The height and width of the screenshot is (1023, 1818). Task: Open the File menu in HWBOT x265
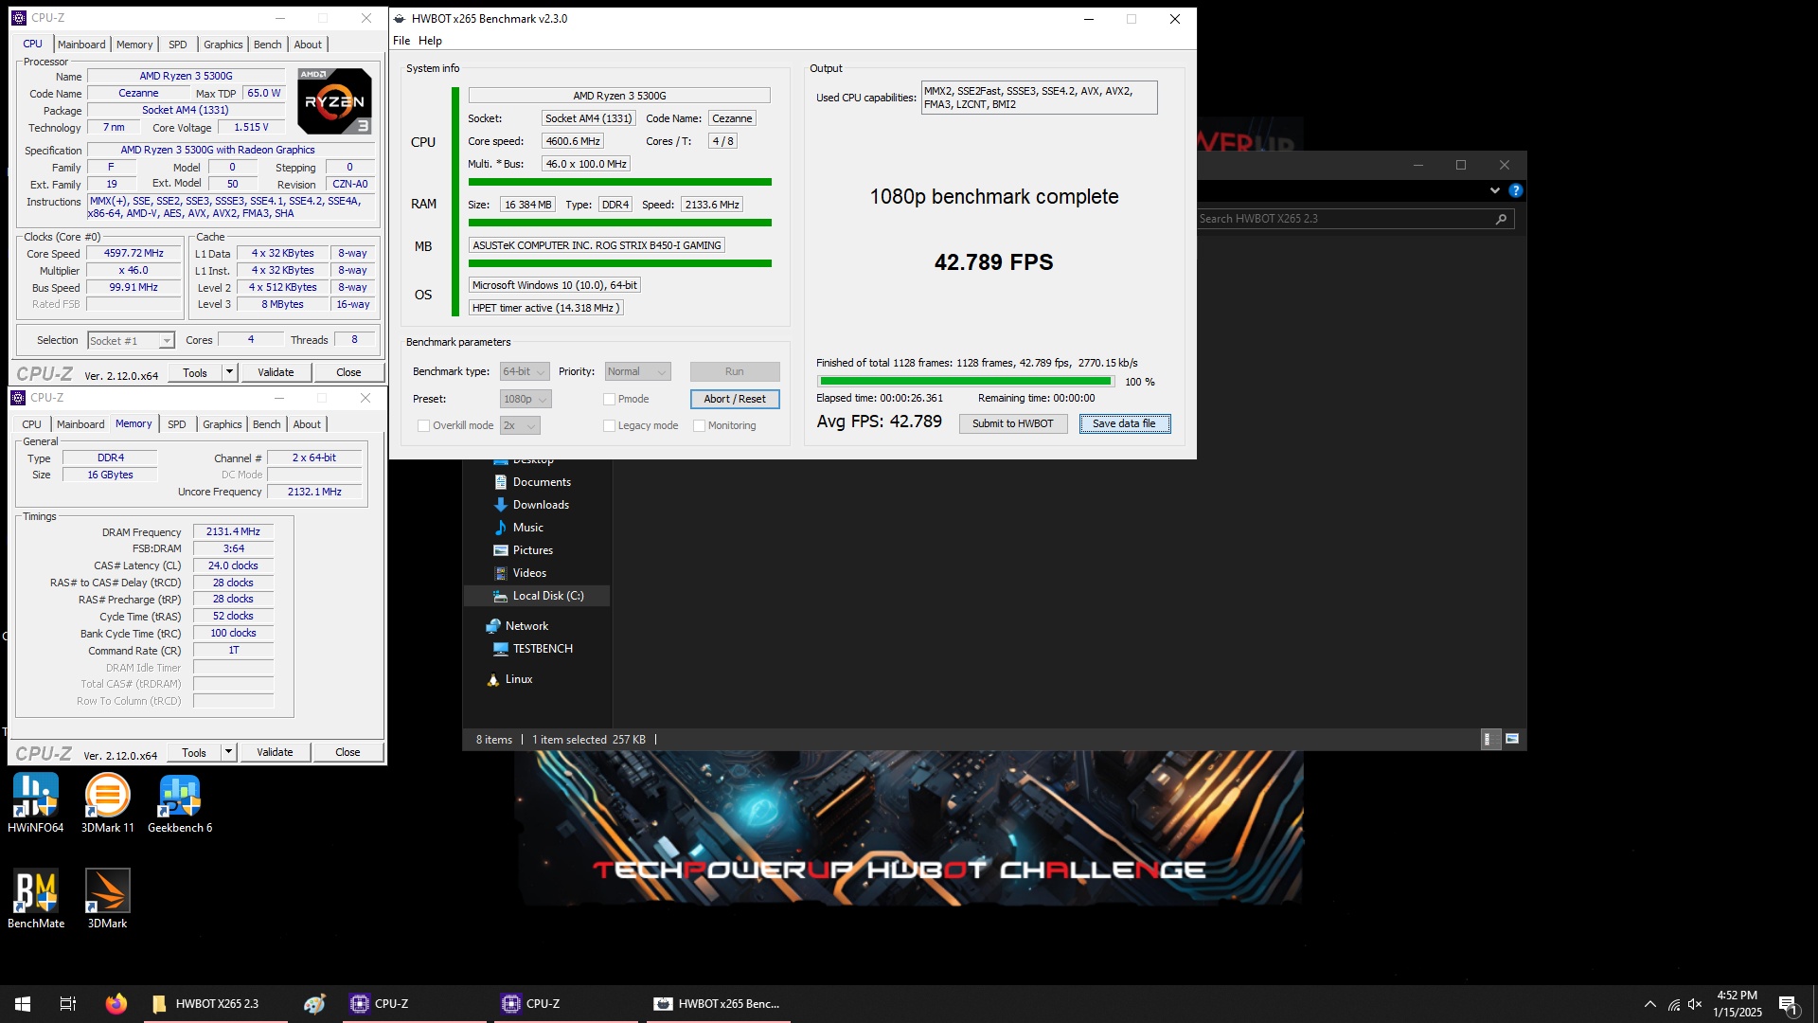point(401,41)
